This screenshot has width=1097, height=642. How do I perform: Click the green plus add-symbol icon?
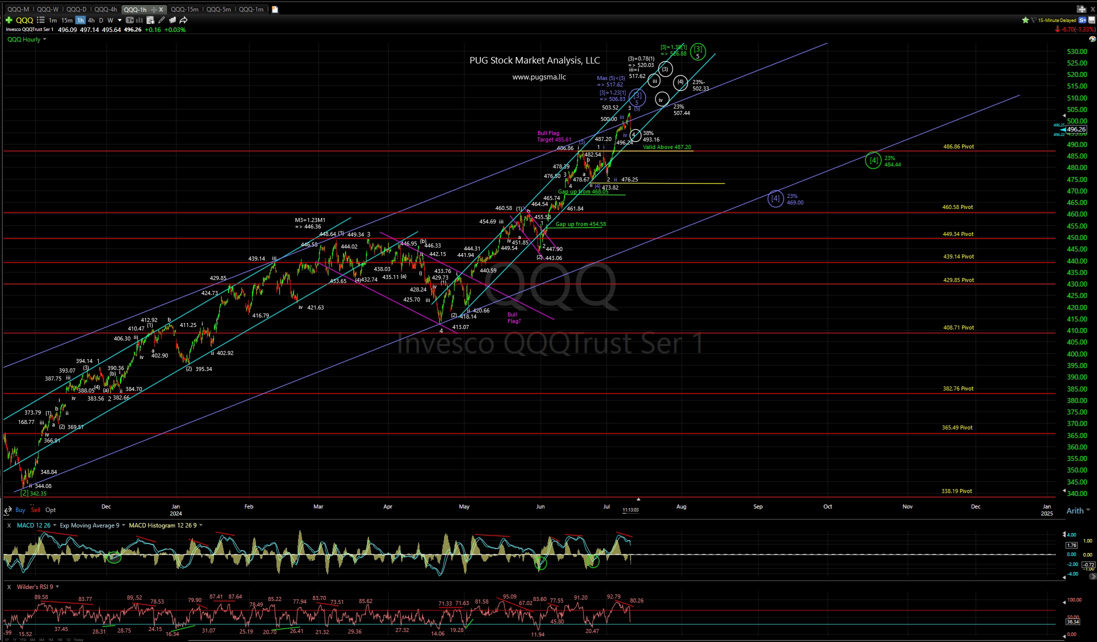point(8,20)
